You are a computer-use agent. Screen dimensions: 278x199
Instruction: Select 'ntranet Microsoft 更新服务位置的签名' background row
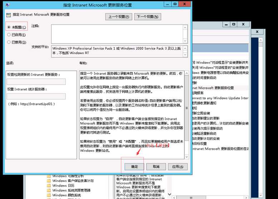[x=220, y=149]
